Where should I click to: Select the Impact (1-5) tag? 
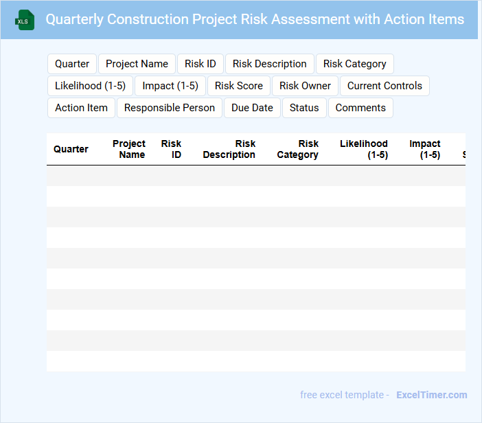click(x=170, y=86)
